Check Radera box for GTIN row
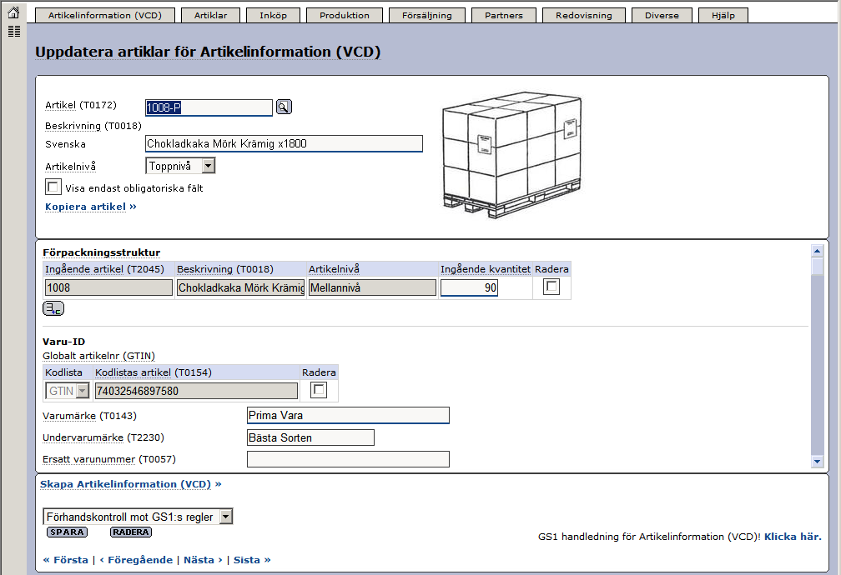This screenshot has width=841, height=575. pos(319,390)
